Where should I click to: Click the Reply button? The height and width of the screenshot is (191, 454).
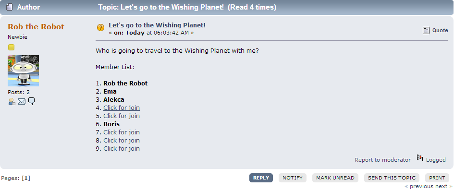[261, 178]
